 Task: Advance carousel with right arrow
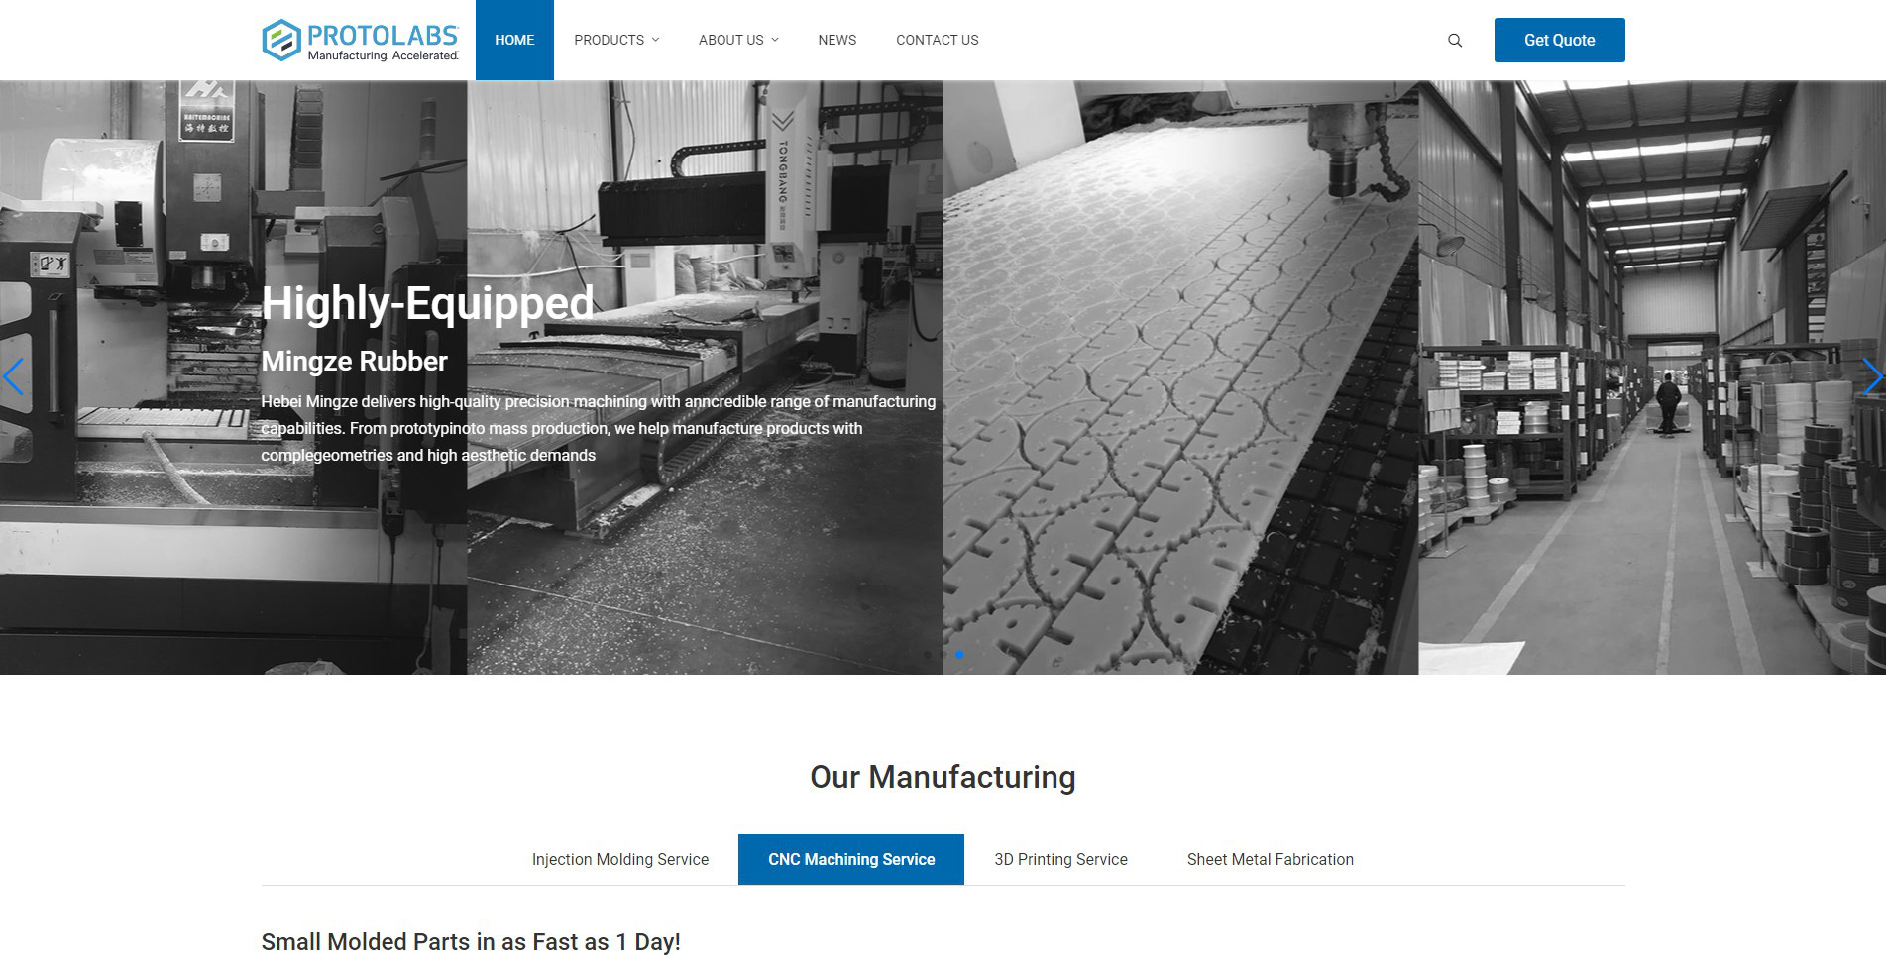click(x=1872, y=377)
